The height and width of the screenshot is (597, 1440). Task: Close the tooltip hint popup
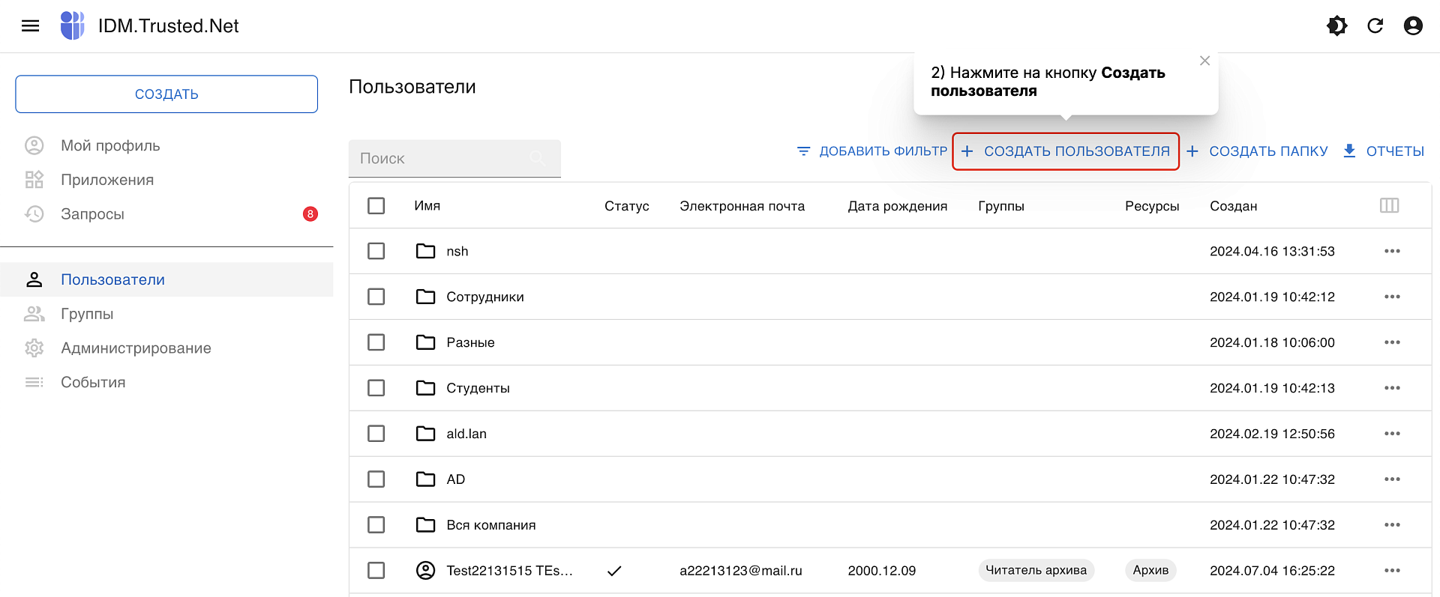(x=1204, y=61)
